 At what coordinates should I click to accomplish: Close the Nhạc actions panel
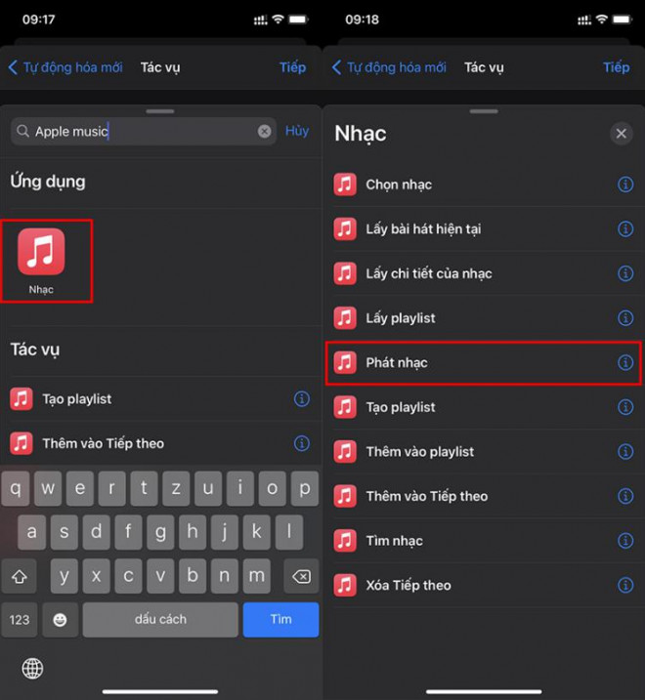(x=621, y=134)
